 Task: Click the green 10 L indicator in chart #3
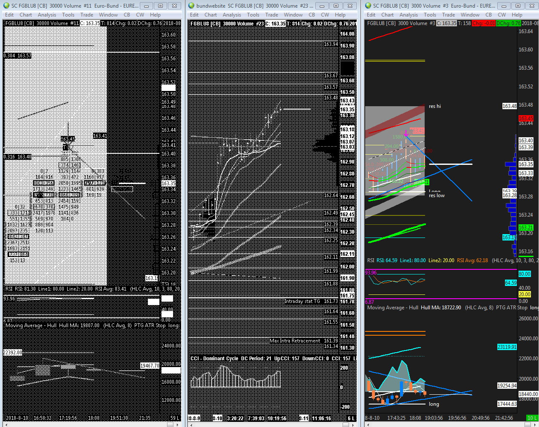coord(531,418)
